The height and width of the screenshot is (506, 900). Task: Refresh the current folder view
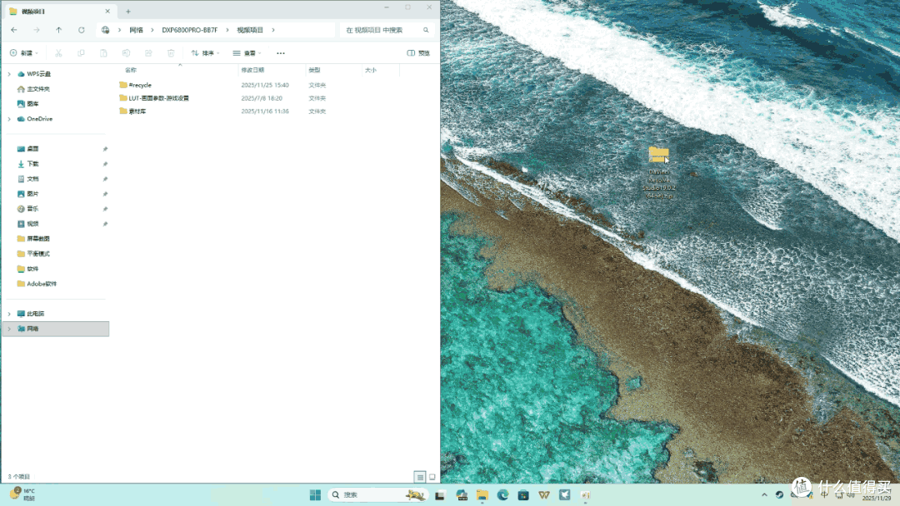click(82, 30)
